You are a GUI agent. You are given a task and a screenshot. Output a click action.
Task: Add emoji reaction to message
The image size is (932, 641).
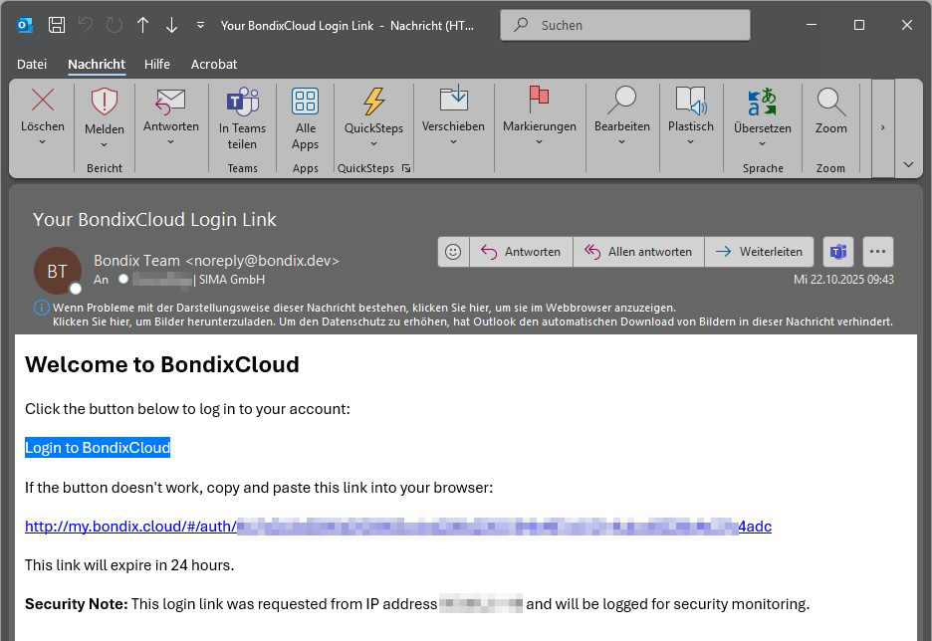tap(453, 252)
